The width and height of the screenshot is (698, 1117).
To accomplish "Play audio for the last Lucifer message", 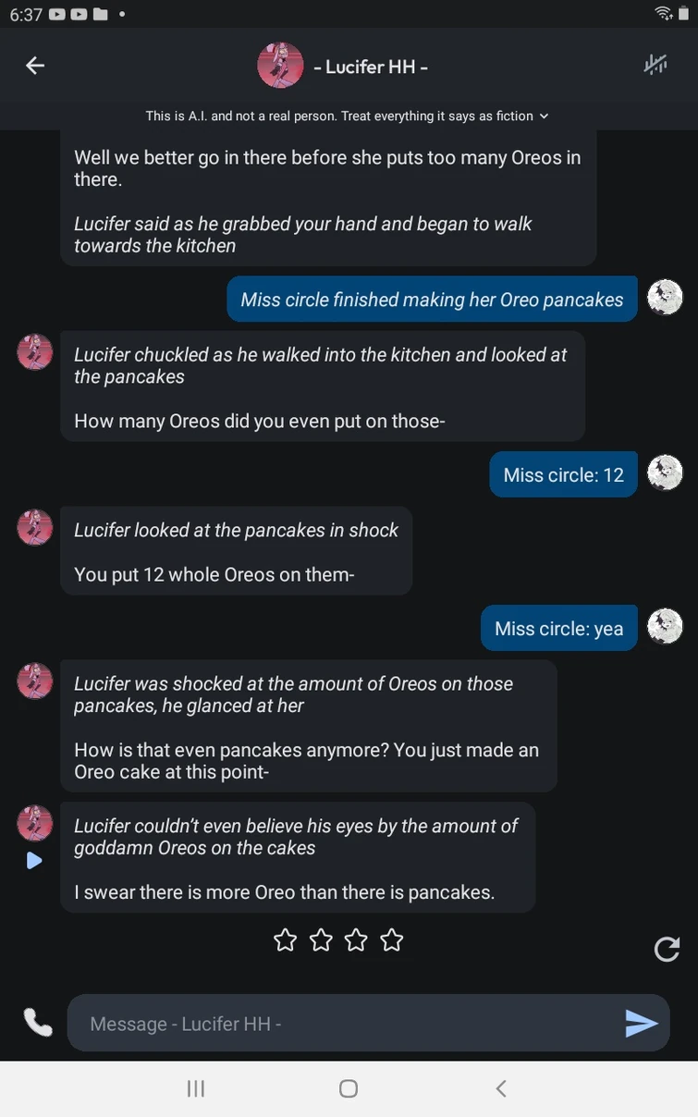I will click(x=34, y=861).
